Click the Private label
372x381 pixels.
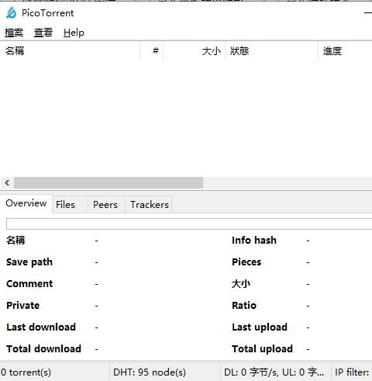tap(22, 306)
